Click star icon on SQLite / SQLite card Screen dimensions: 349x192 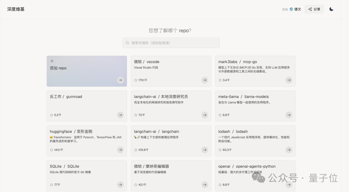(x=51, y=185)
